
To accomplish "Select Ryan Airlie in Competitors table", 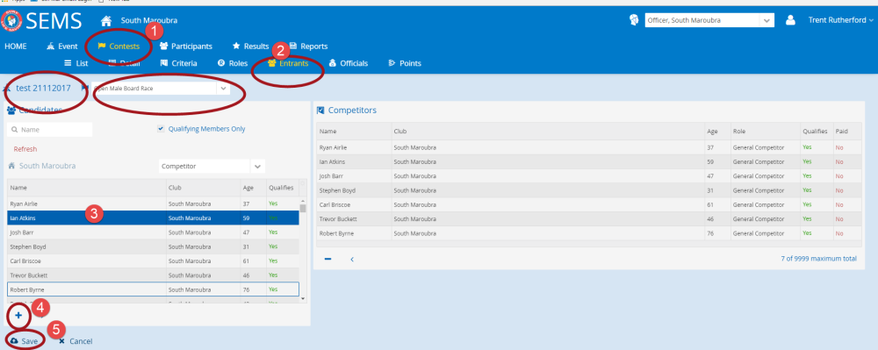I will pos(589,147).
